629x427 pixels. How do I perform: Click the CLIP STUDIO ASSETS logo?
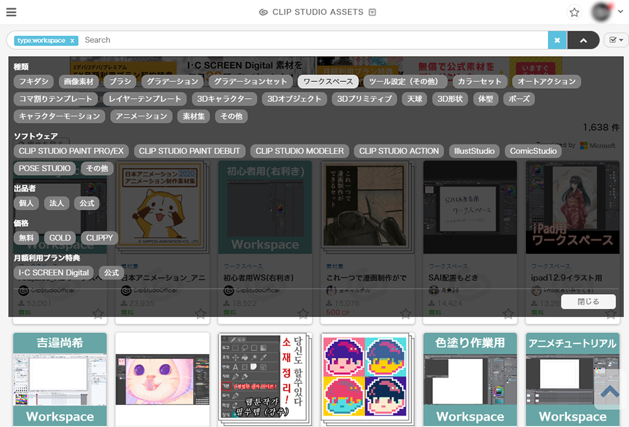coord(311,12)
